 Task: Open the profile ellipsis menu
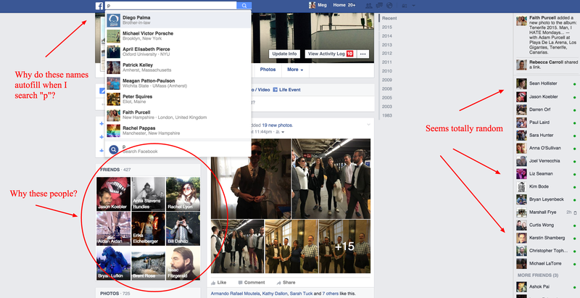(x=362, y=54)
